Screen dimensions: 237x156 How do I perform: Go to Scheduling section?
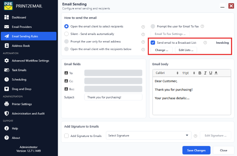29,79
